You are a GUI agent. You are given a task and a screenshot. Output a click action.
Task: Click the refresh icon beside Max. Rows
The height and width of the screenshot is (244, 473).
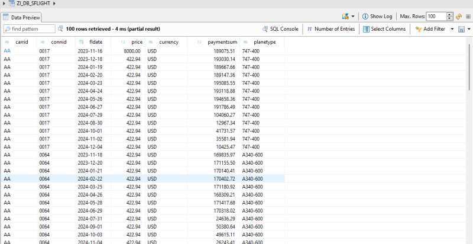(x=459, y=16)
